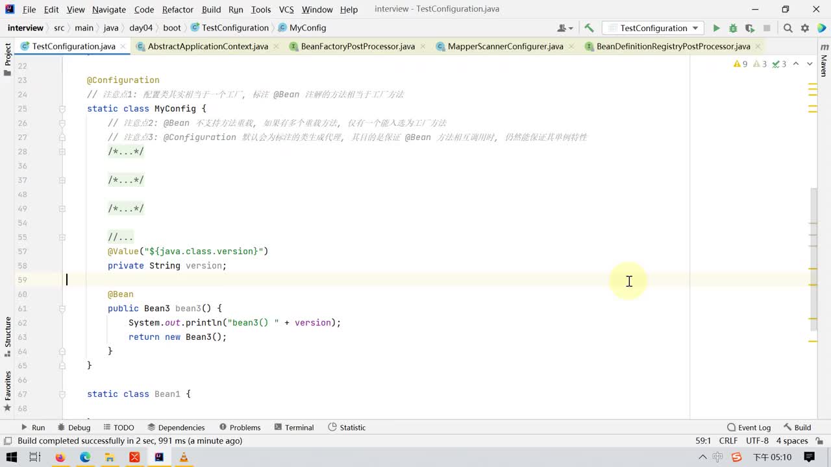
Task: Place caret on line 58 'private String version;'
Action: coord(167,266)
